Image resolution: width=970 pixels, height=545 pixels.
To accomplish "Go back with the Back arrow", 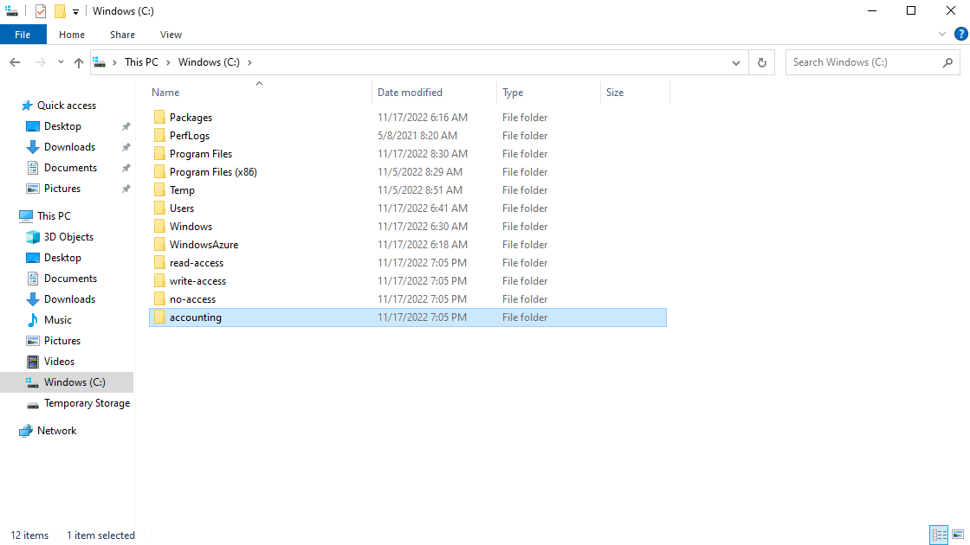I will pos(15,62).
